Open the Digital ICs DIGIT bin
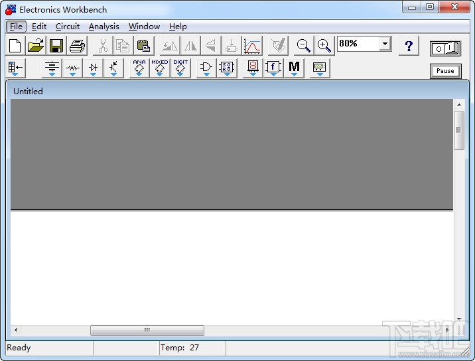Viewport: 475px width, 361px height. tap(180, 68)
